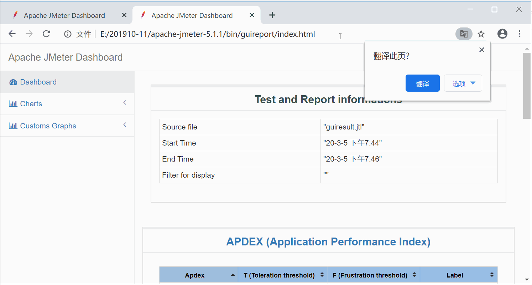This screenshot has width=532, height=285.
Task: Click the Charts bar-chart icon in the sidebar
Action: pyautogui.click(x=13, y=104)
